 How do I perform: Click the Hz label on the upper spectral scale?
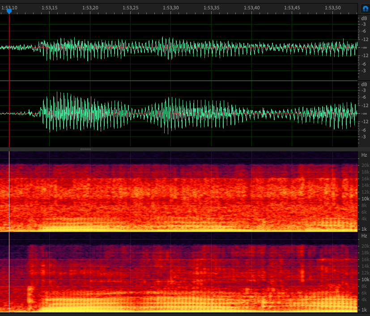click(364, 155)
